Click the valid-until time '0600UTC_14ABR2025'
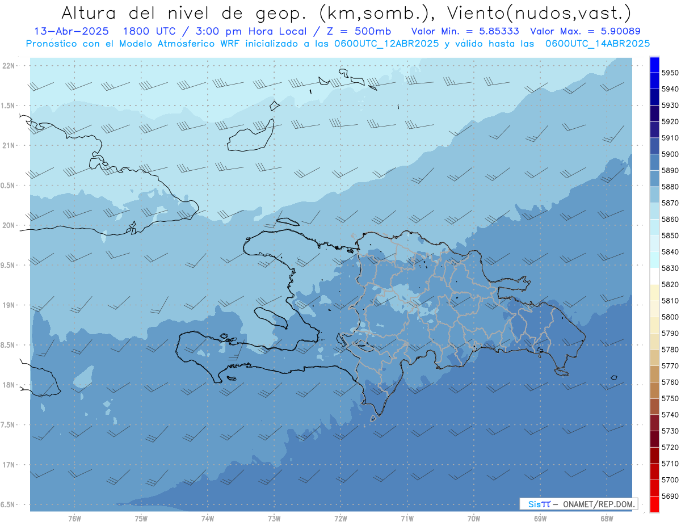 (x=598, y=44)
